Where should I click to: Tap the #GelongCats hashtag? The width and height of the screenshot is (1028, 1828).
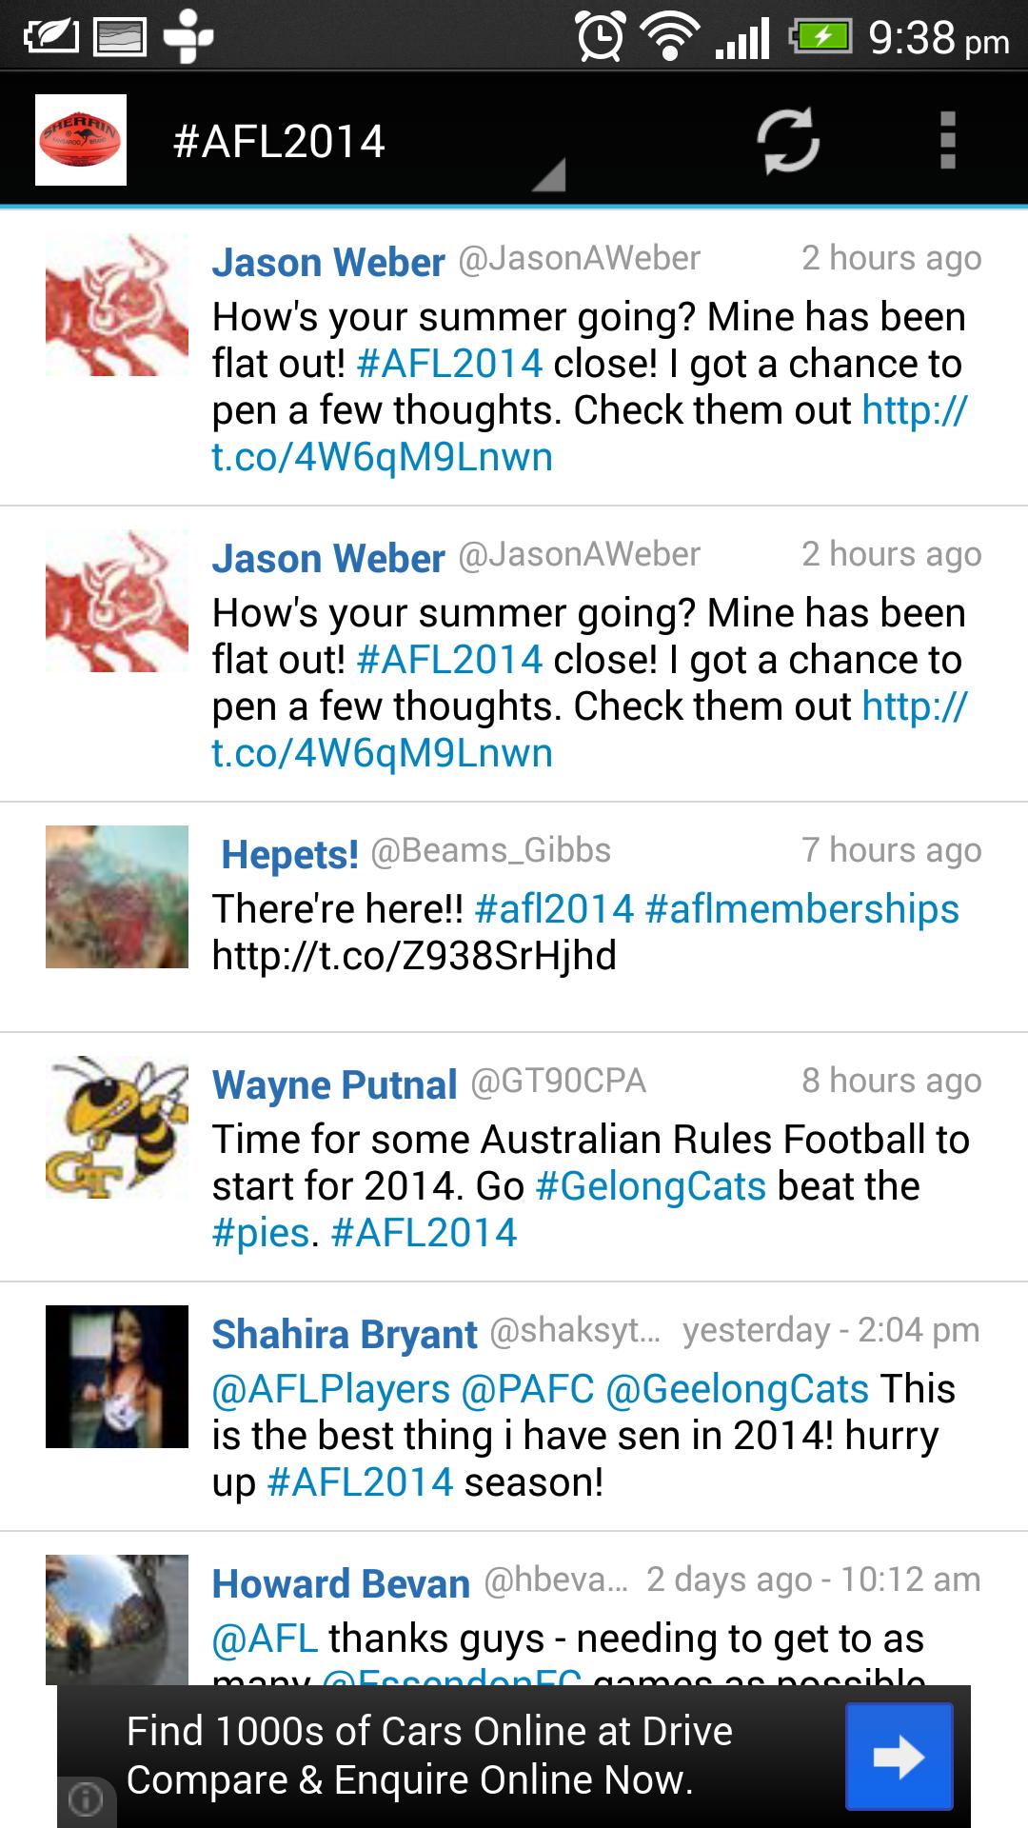pos(651,1186)
